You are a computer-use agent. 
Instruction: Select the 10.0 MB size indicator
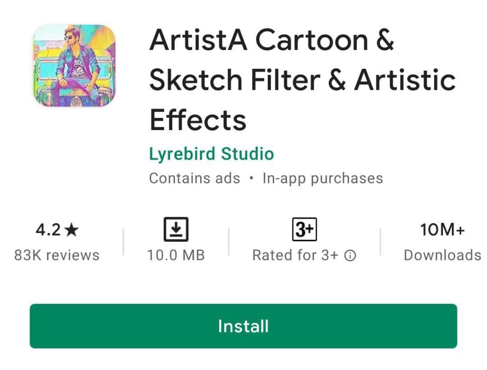point(176,255)
